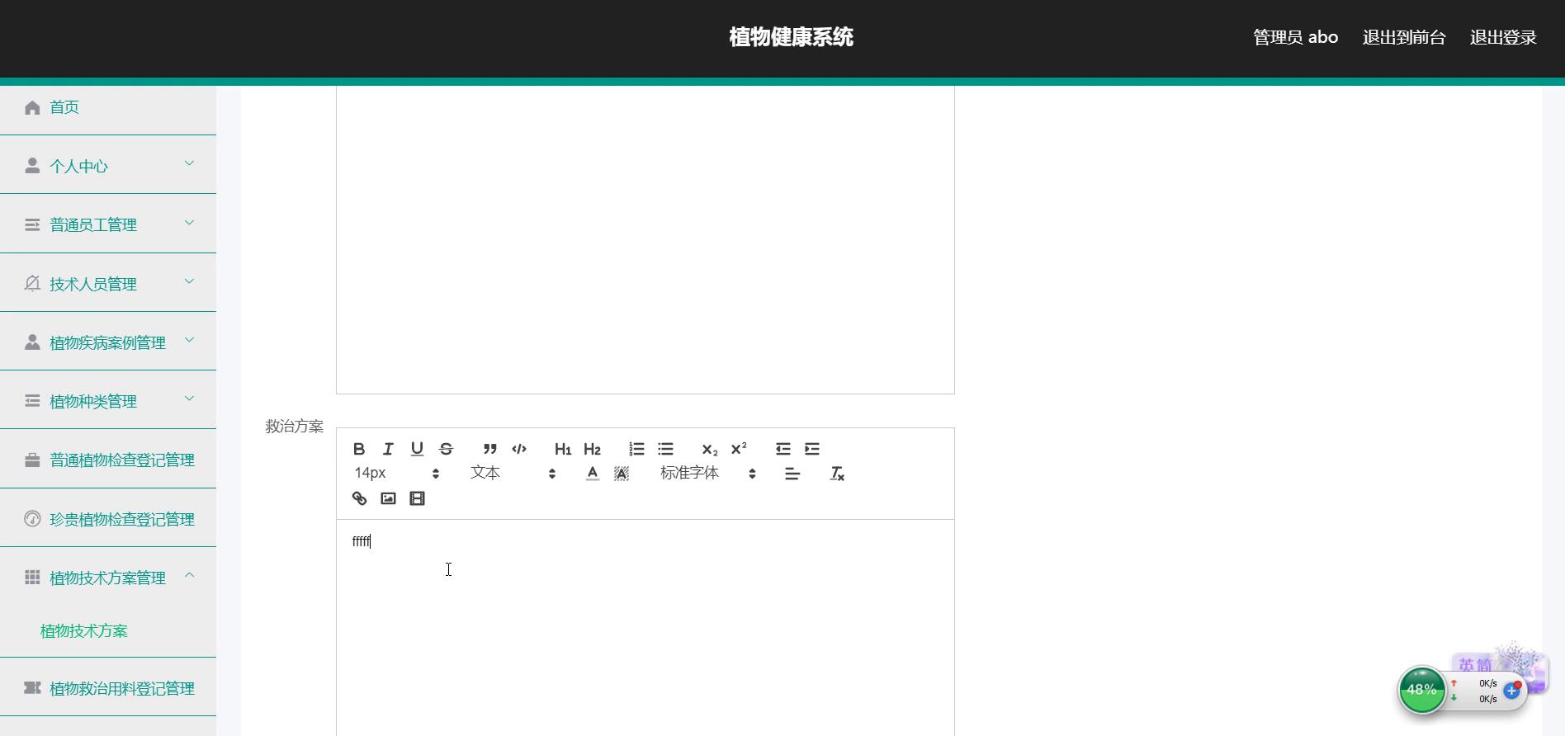1565x736 pixels.
Task: Insert a code block
Action: (519, 449)
